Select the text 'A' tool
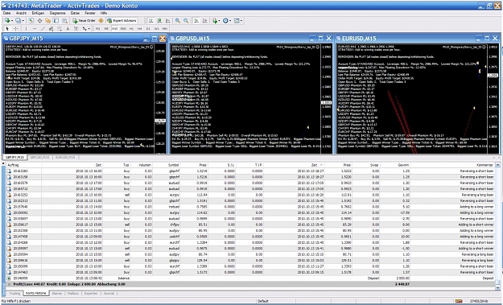This screenshot has height=305, width=503. pos(68,29)
